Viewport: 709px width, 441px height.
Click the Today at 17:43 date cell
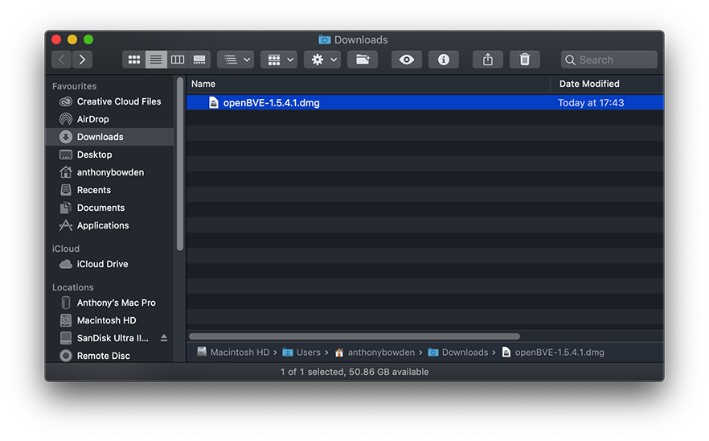591,103
